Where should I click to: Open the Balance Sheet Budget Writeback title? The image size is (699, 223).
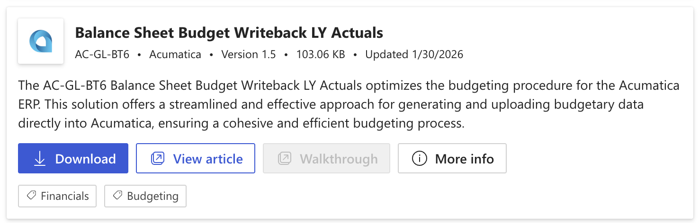229,33
